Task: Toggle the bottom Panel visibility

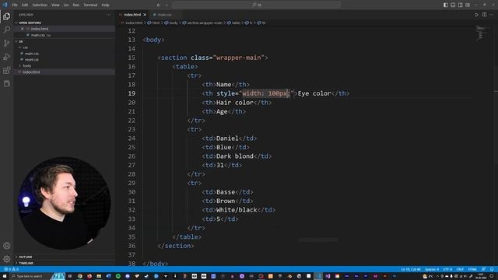Action: [x=453, y=5]
